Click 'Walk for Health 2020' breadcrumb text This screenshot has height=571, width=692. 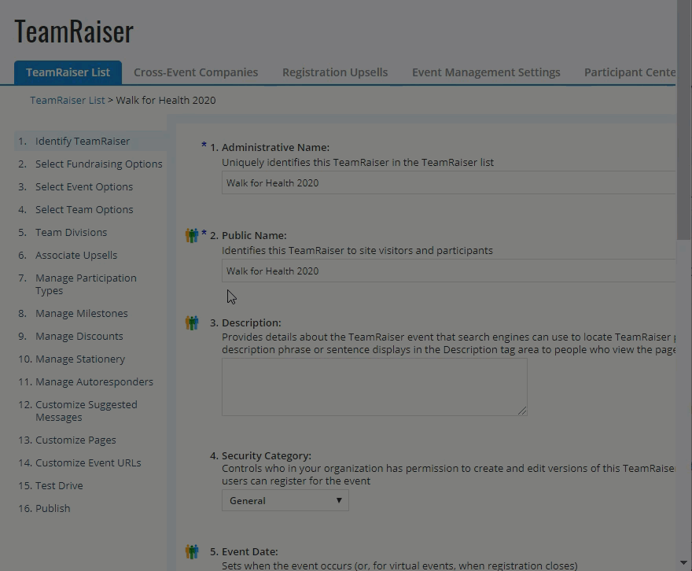click(x=166, y=100)
